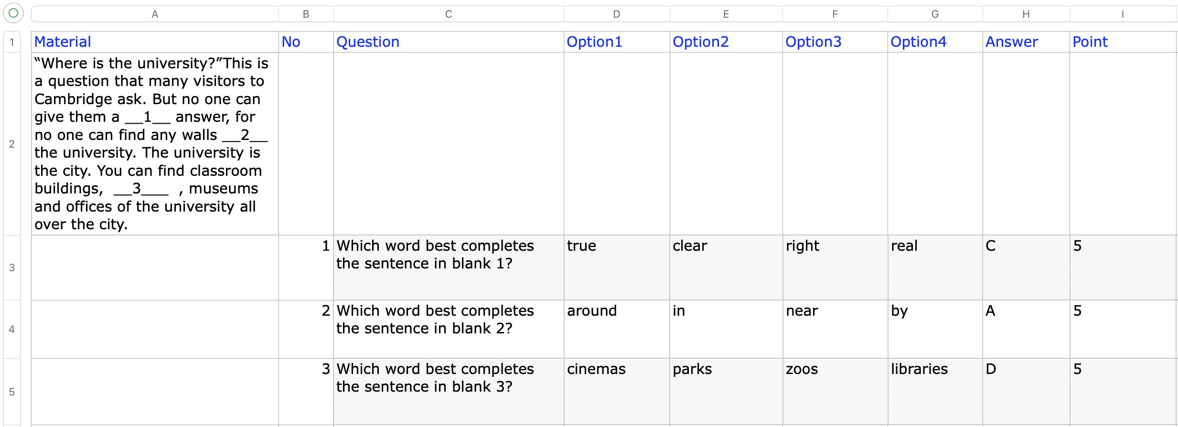Select column H header
Image resolution: width=1178 pixels, height=427 pixels.
tap(1026, 14)
